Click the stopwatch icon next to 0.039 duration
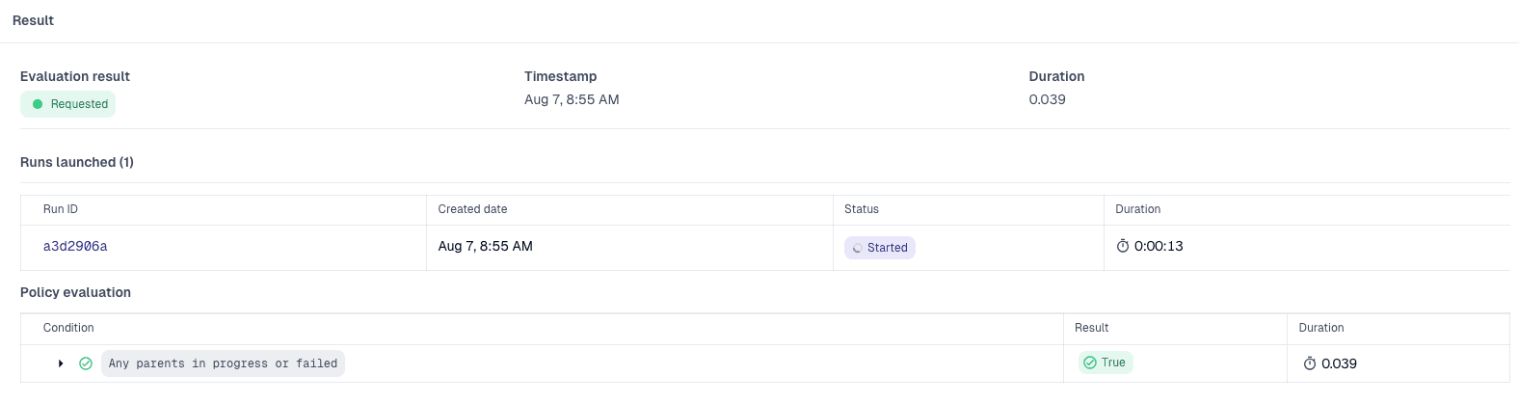Screen dimensions: 1519x403 click(x=1310, y=363)
